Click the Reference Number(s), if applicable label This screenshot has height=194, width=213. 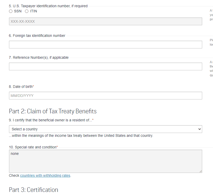tap(39, 57)
